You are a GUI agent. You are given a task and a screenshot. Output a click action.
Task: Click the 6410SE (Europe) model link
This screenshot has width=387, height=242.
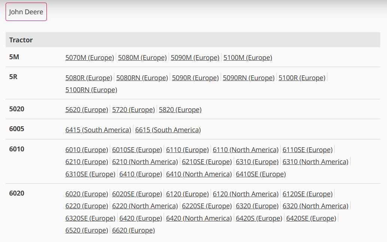coord(261,174)
